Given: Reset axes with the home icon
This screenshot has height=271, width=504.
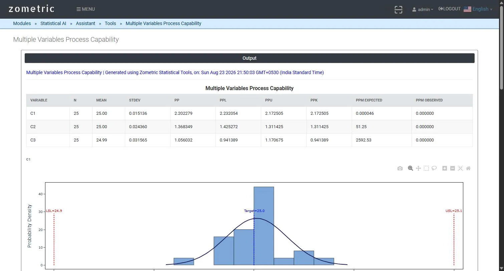Looking at the screenshot, I should click(x=468, y=168).
